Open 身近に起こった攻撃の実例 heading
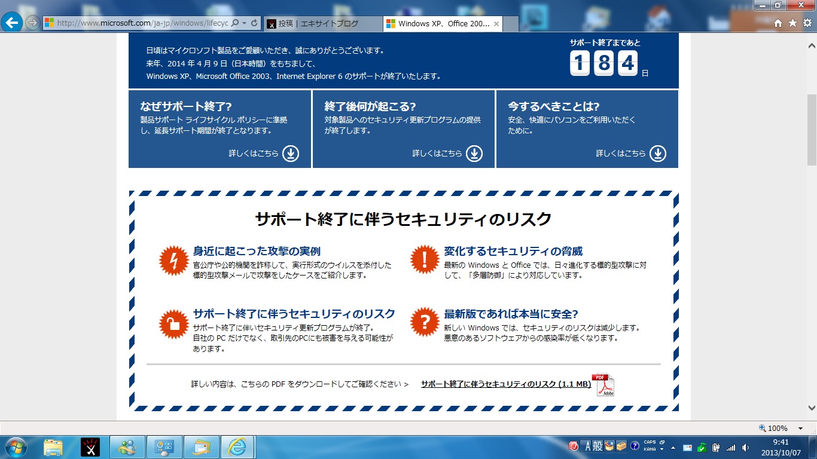This screenshot has height=459, width=817. coord(257,251)
